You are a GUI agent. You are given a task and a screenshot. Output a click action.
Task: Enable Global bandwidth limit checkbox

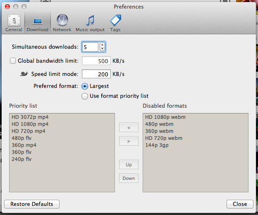[x=13, y=61]
